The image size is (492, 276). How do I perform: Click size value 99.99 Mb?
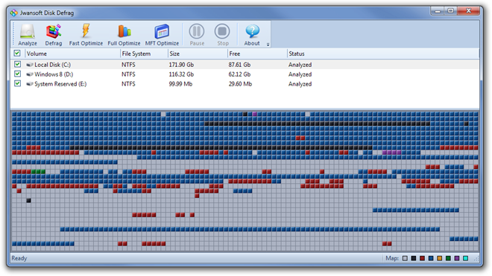click(180, 84)
